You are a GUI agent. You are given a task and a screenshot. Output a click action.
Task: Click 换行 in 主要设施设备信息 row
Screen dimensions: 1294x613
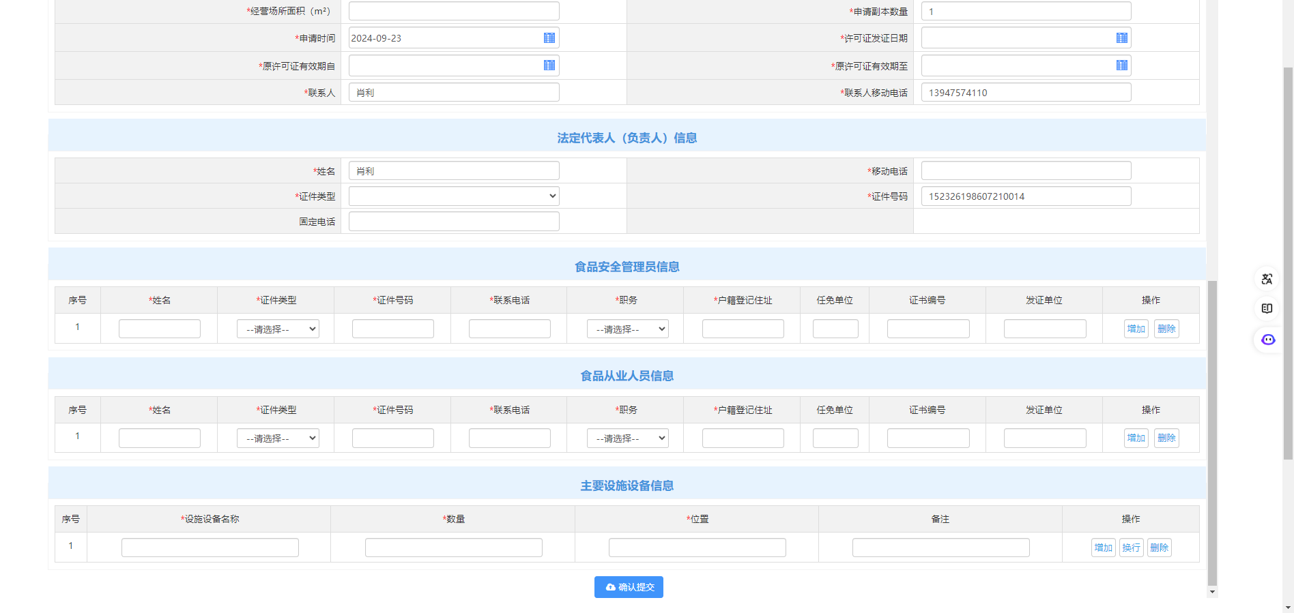point(1131,548)
